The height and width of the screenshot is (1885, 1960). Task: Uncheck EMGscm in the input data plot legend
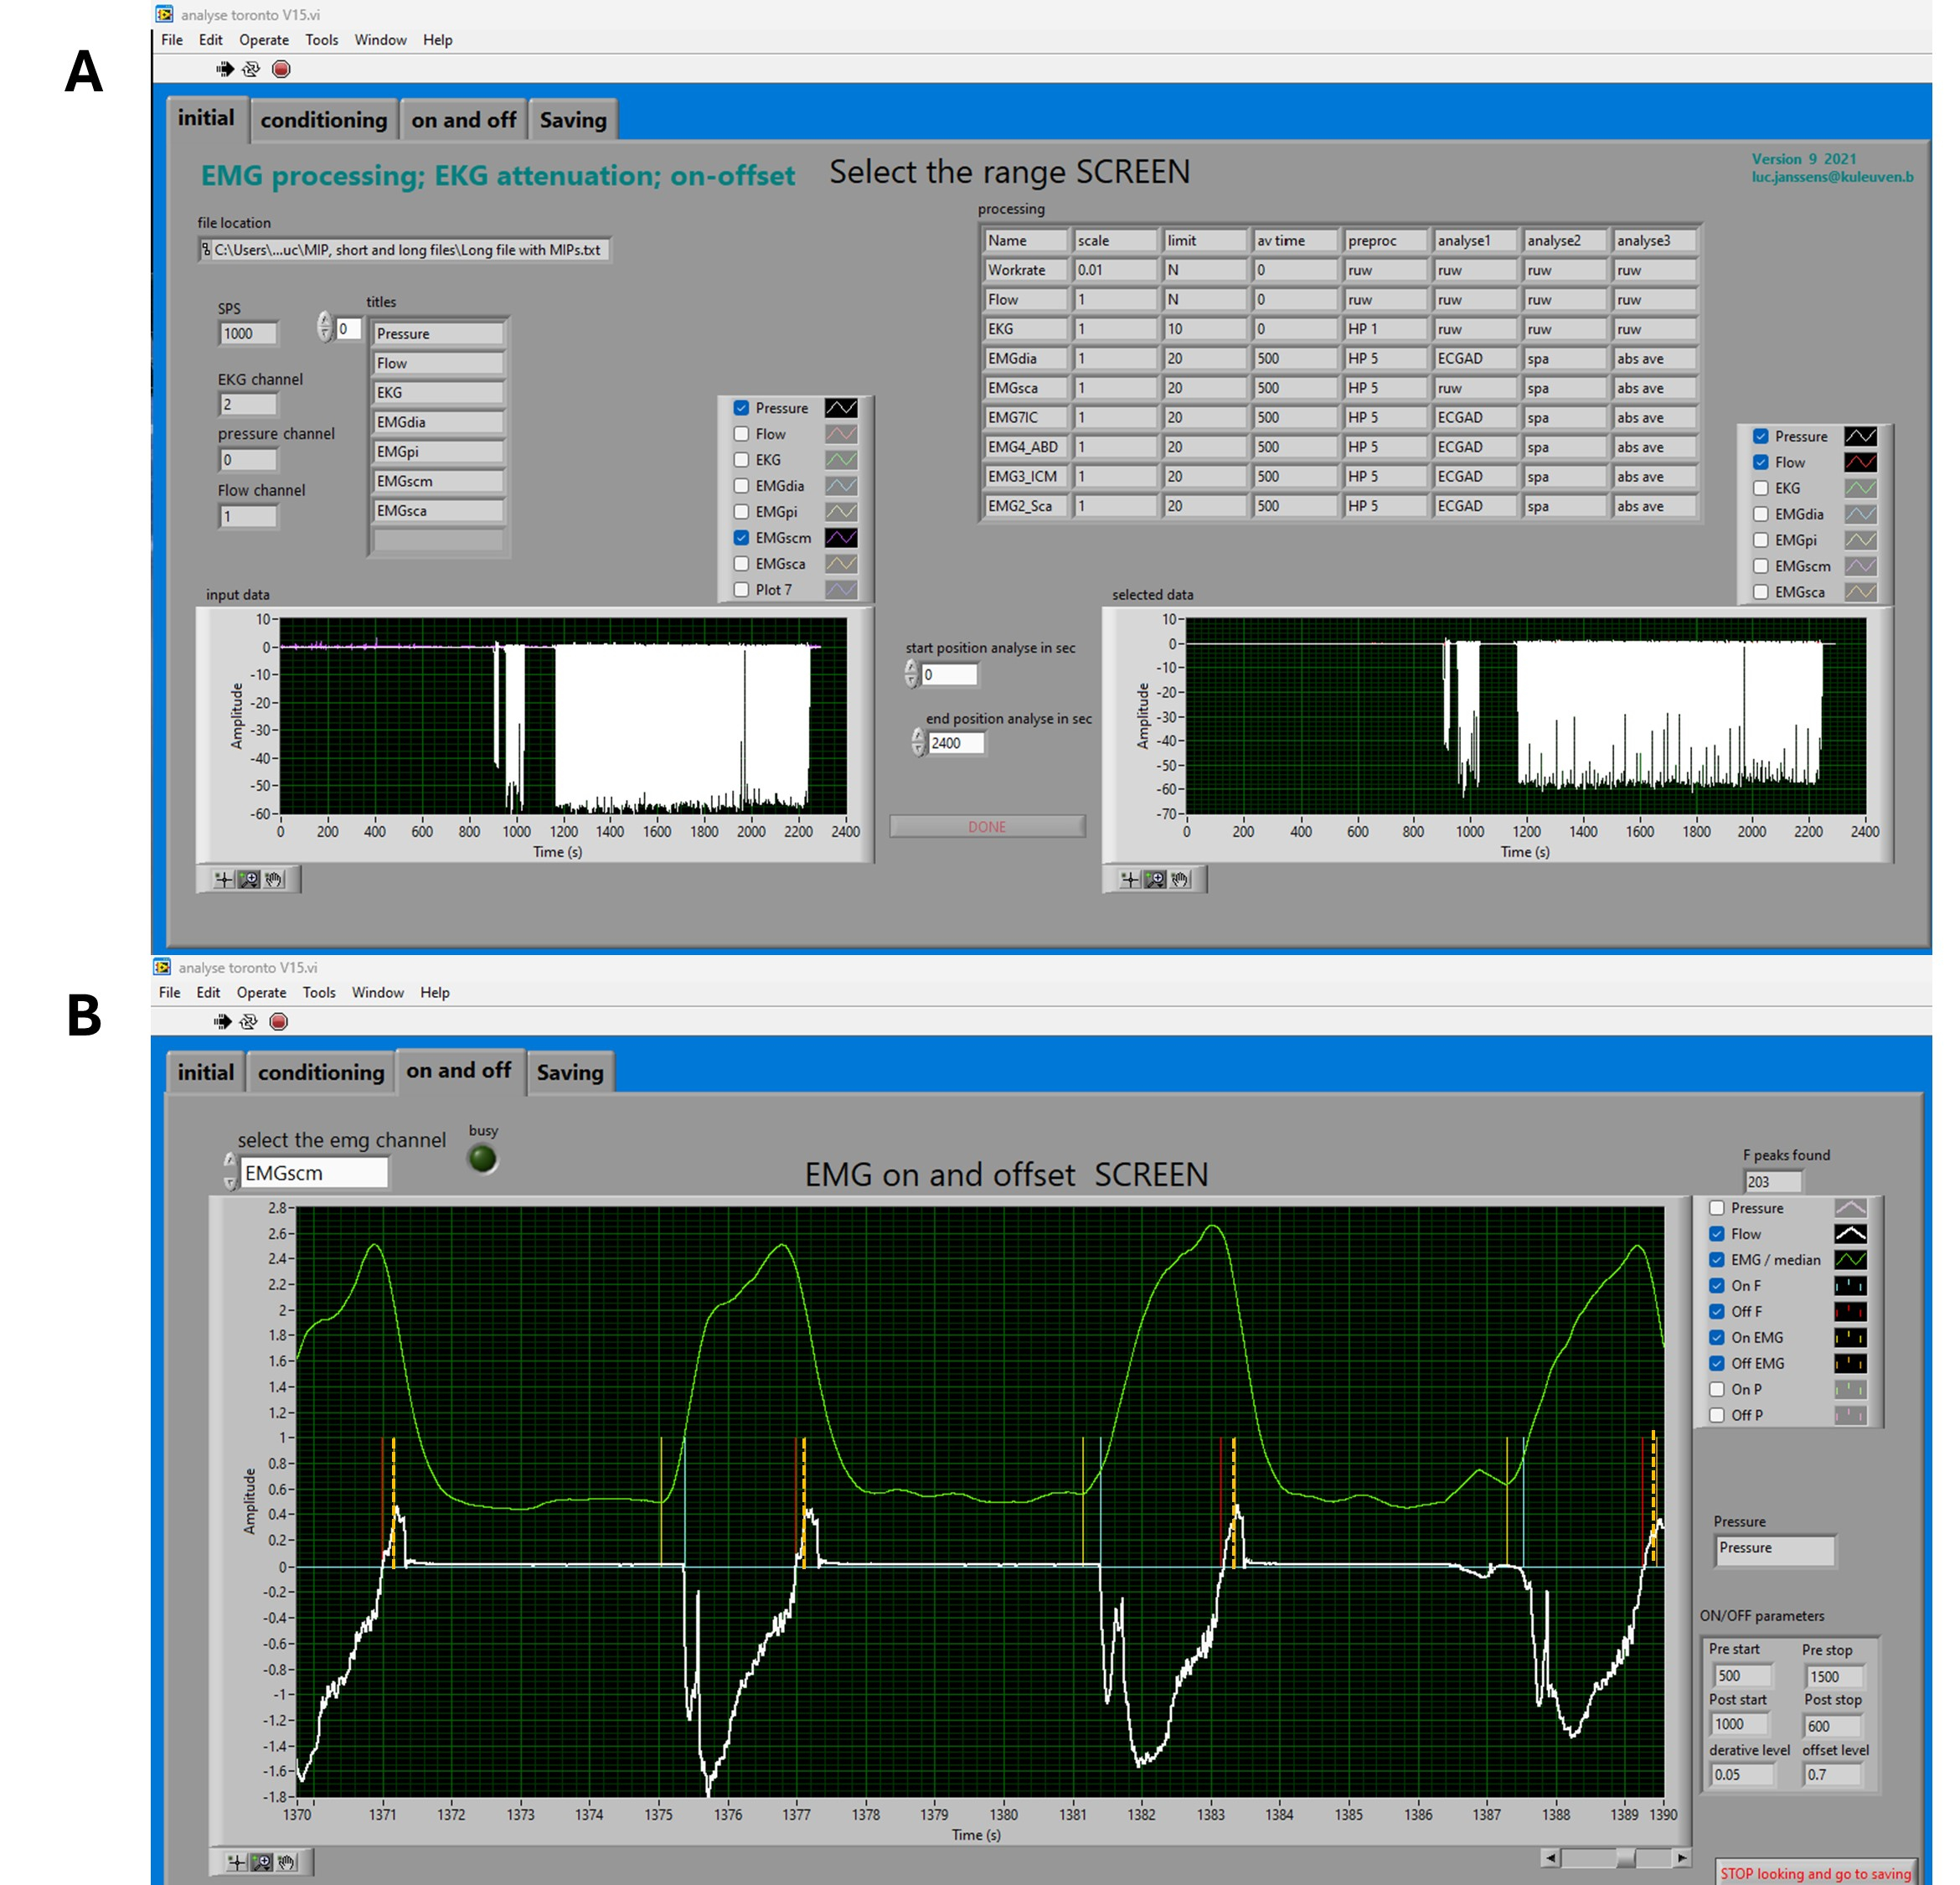pyautogui.click(x=741, y=538)
